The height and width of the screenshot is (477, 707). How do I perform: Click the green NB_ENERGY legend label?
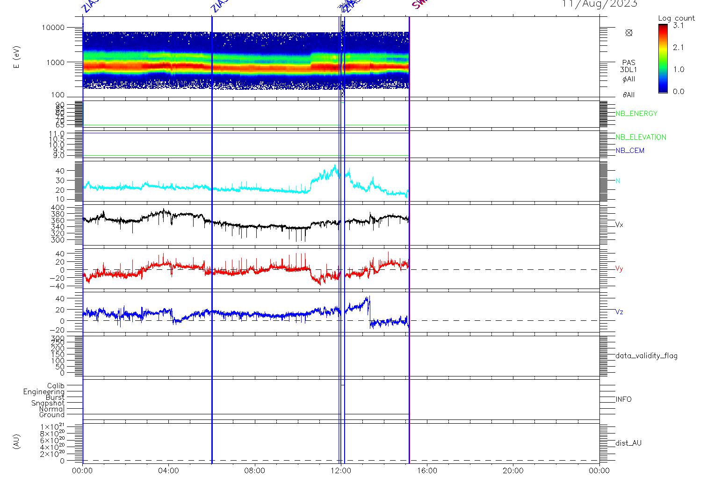coord(636,114)
